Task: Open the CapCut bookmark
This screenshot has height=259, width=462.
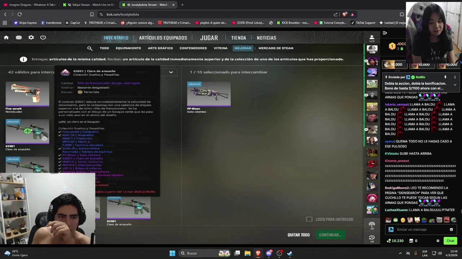Action: 73,23
